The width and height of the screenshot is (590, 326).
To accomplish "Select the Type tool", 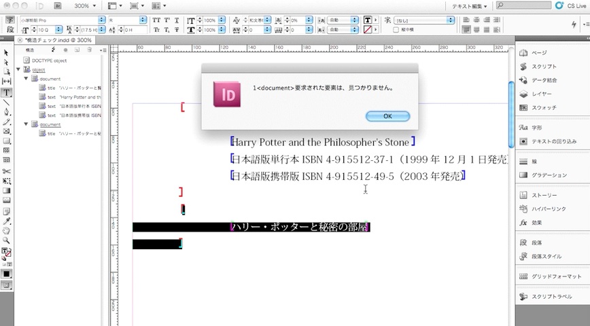I will [6, 92].
